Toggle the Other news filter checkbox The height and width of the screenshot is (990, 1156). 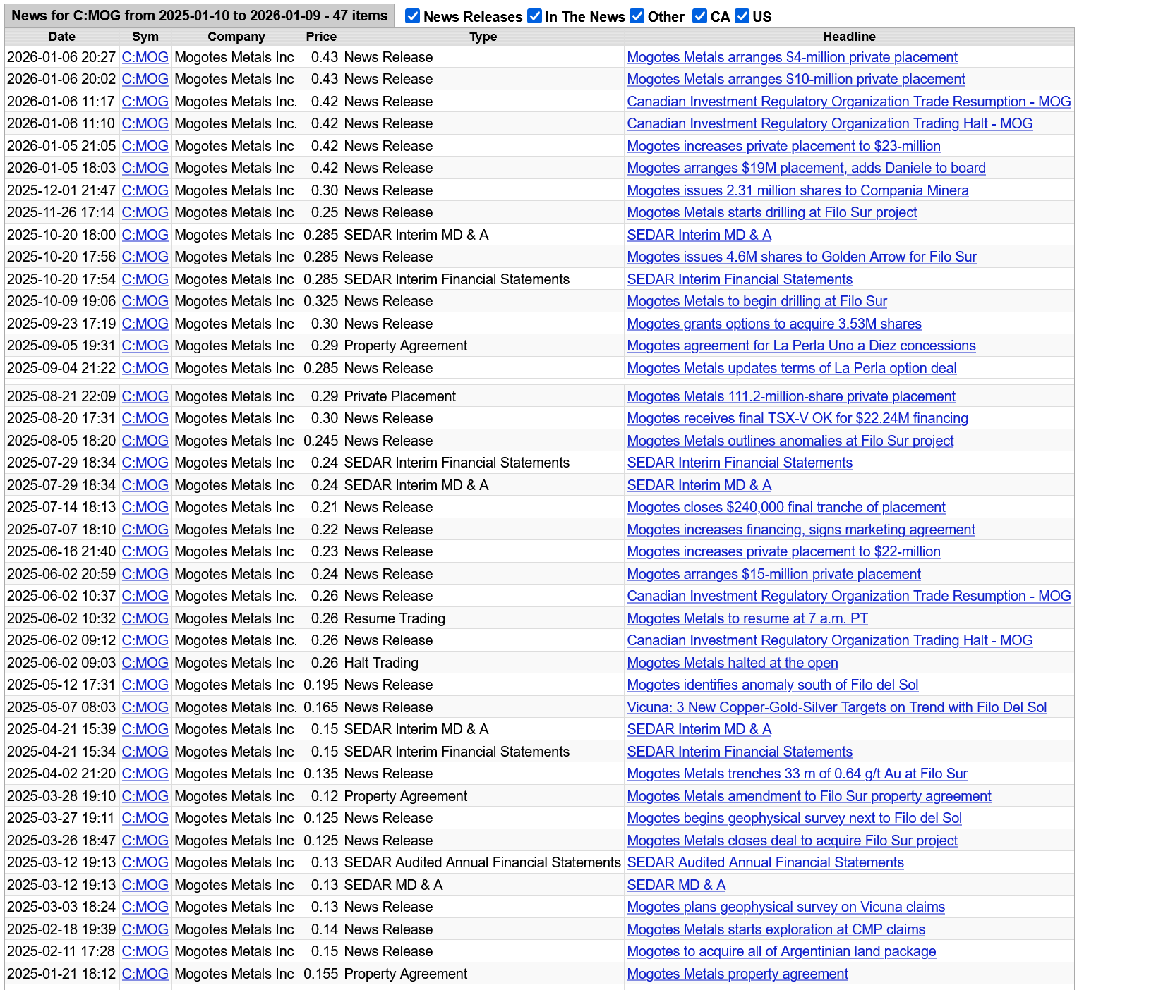[x=637, y=16]
